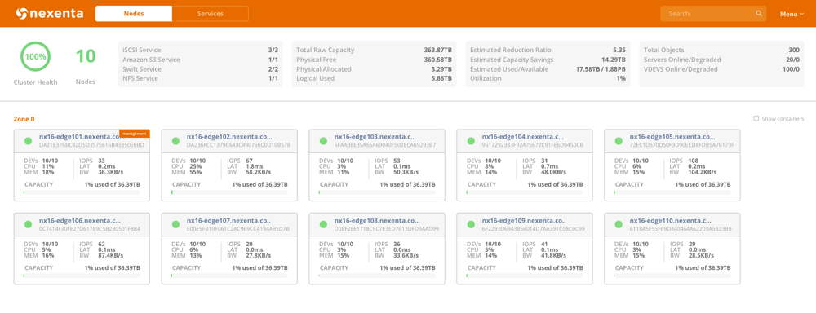
Task: Click Total Raw Capacity value 363.87TB
Action: point(437,50)
